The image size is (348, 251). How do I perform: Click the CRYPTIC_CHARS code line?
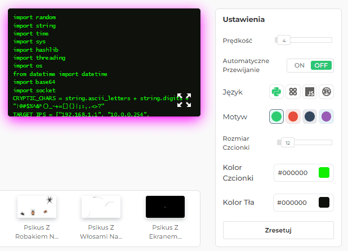[x=101, y=102]
